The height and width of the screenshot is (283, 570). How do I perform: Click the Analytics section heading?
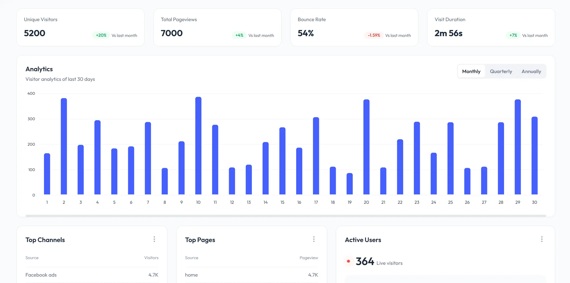click(x=39, y=69)
